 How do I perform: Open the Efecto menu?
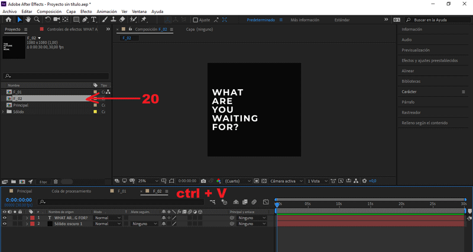click(86, 11)
